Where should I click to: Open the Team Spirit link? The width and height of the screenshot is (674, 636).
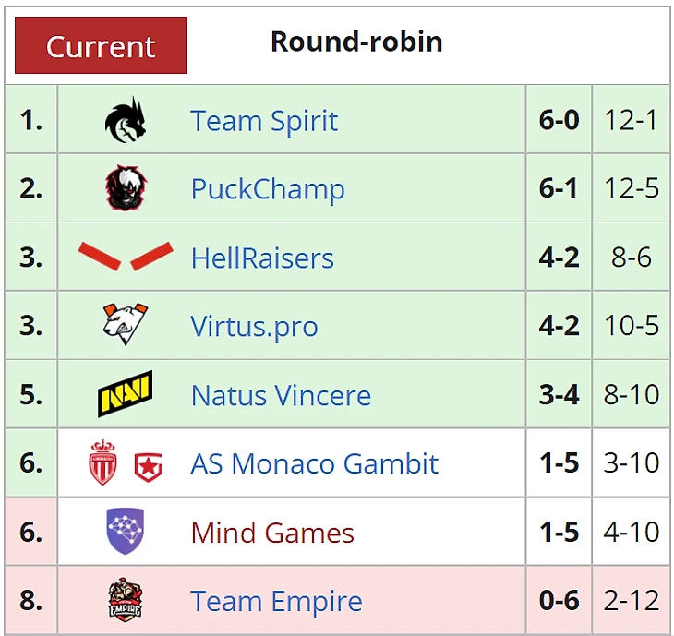tap(264, 121)
